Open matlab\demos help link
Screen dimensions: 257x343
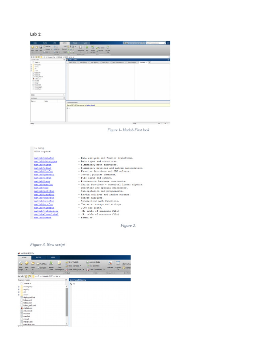[x=42, y=218]
